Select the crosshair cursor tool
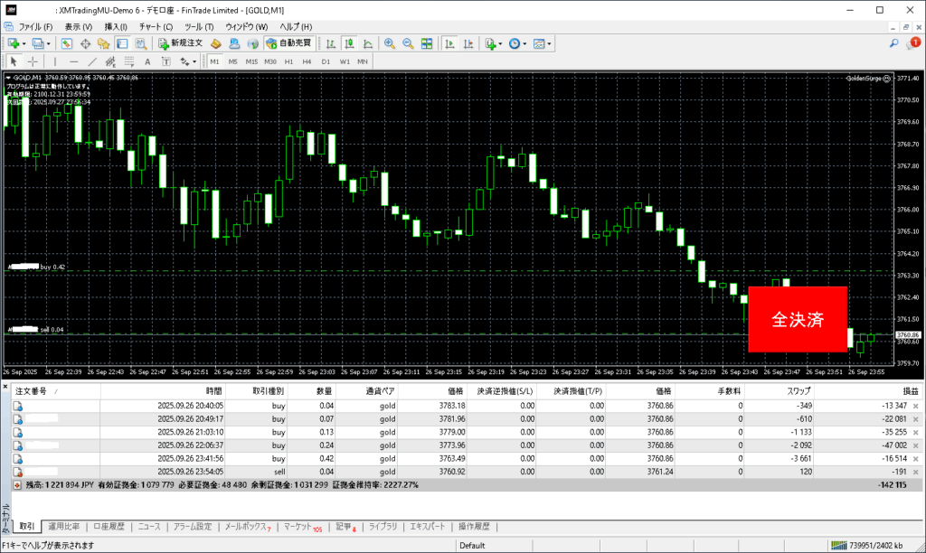926x553 pixels. coord(33,61)
